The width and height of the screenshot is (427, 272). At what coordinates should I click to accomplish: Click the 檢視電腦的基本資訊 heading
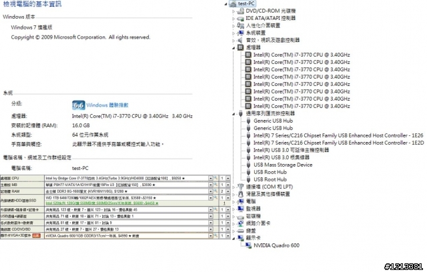tap(32, 4)
